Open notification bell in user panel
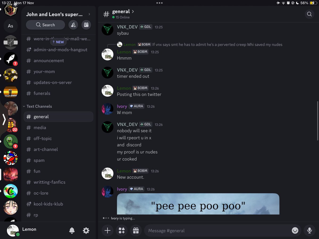The height and width of the screenshot is (239, 319). pos(72,231)
